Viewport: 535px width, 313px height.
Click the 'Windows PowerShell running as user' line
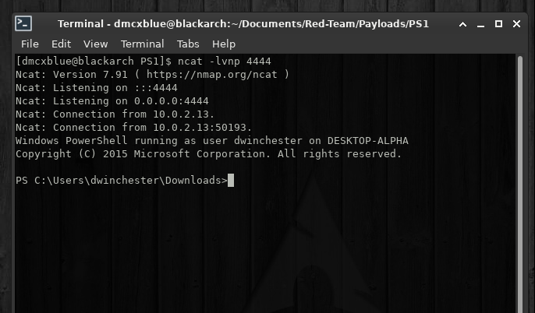(x=212, y=141)
